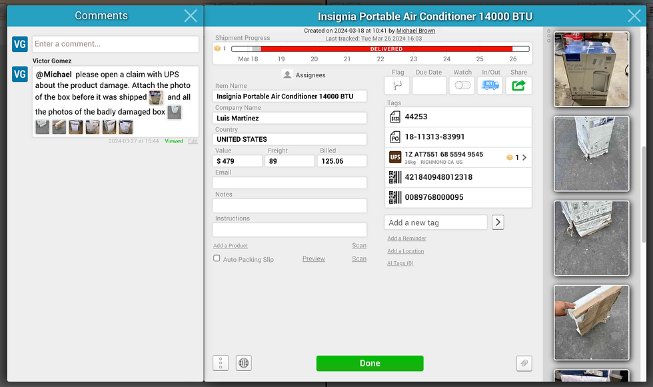Click the green Done button
Viewport: 653px width, 387px height.
click(x=370, y=363)
